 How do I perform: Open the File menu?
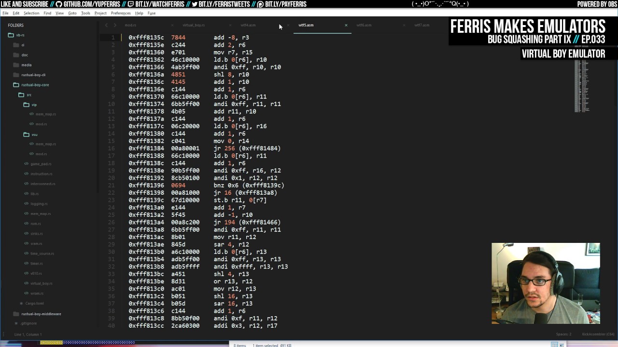[5, 13]
